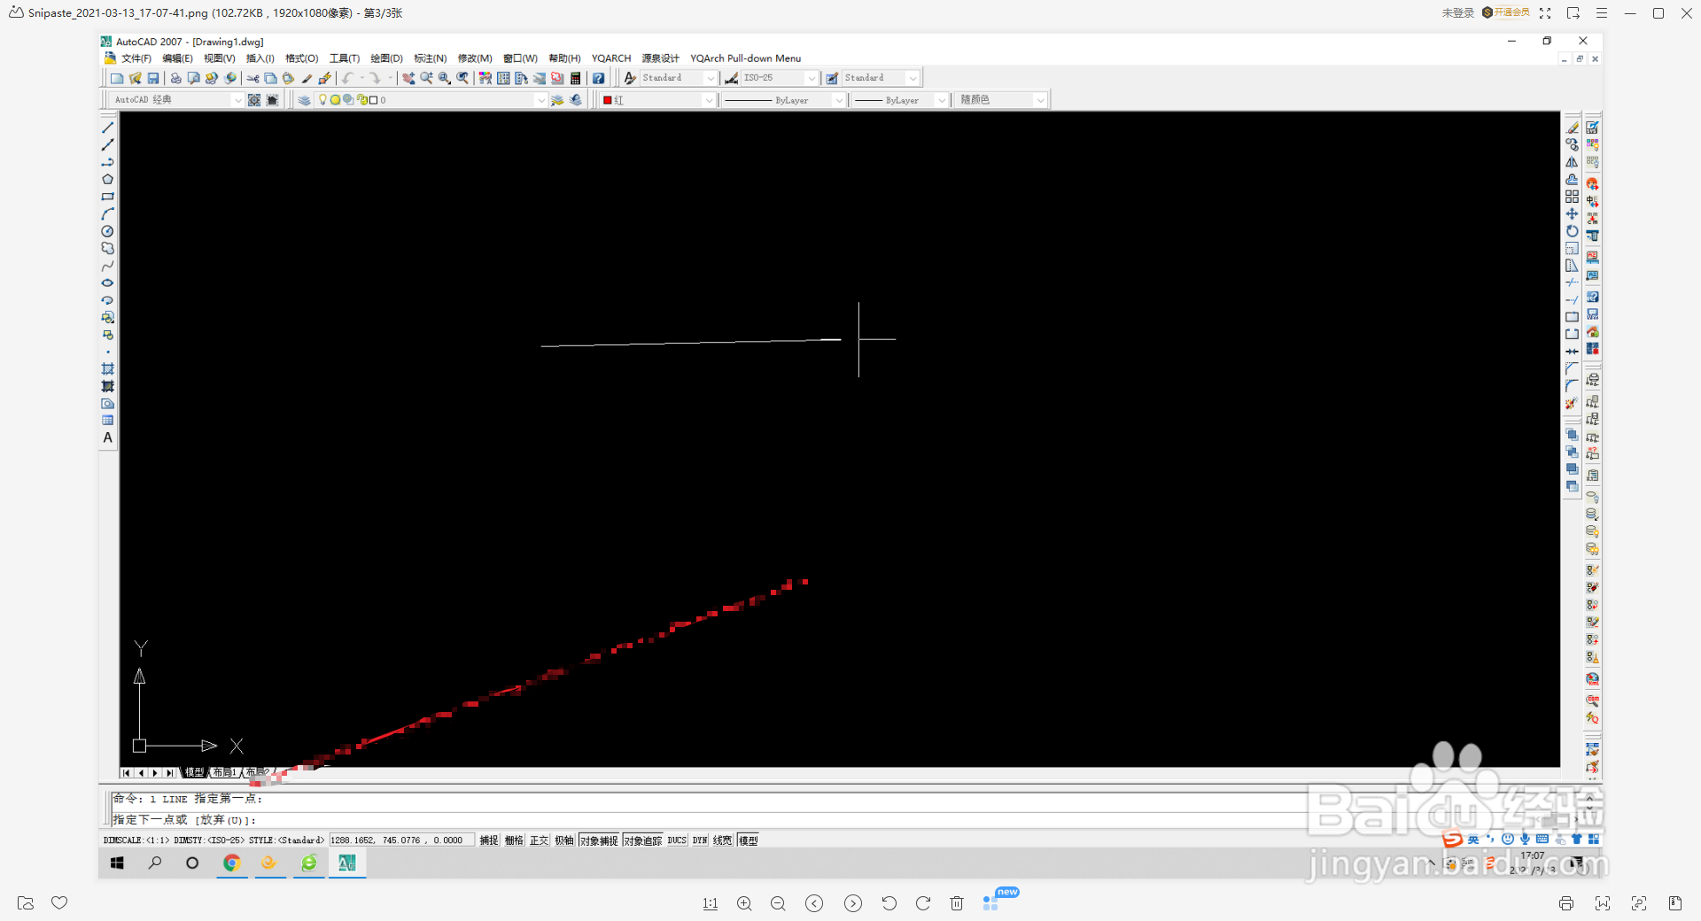
Task: Open the Help question mark icon
Action: click(x=599, y=78)
